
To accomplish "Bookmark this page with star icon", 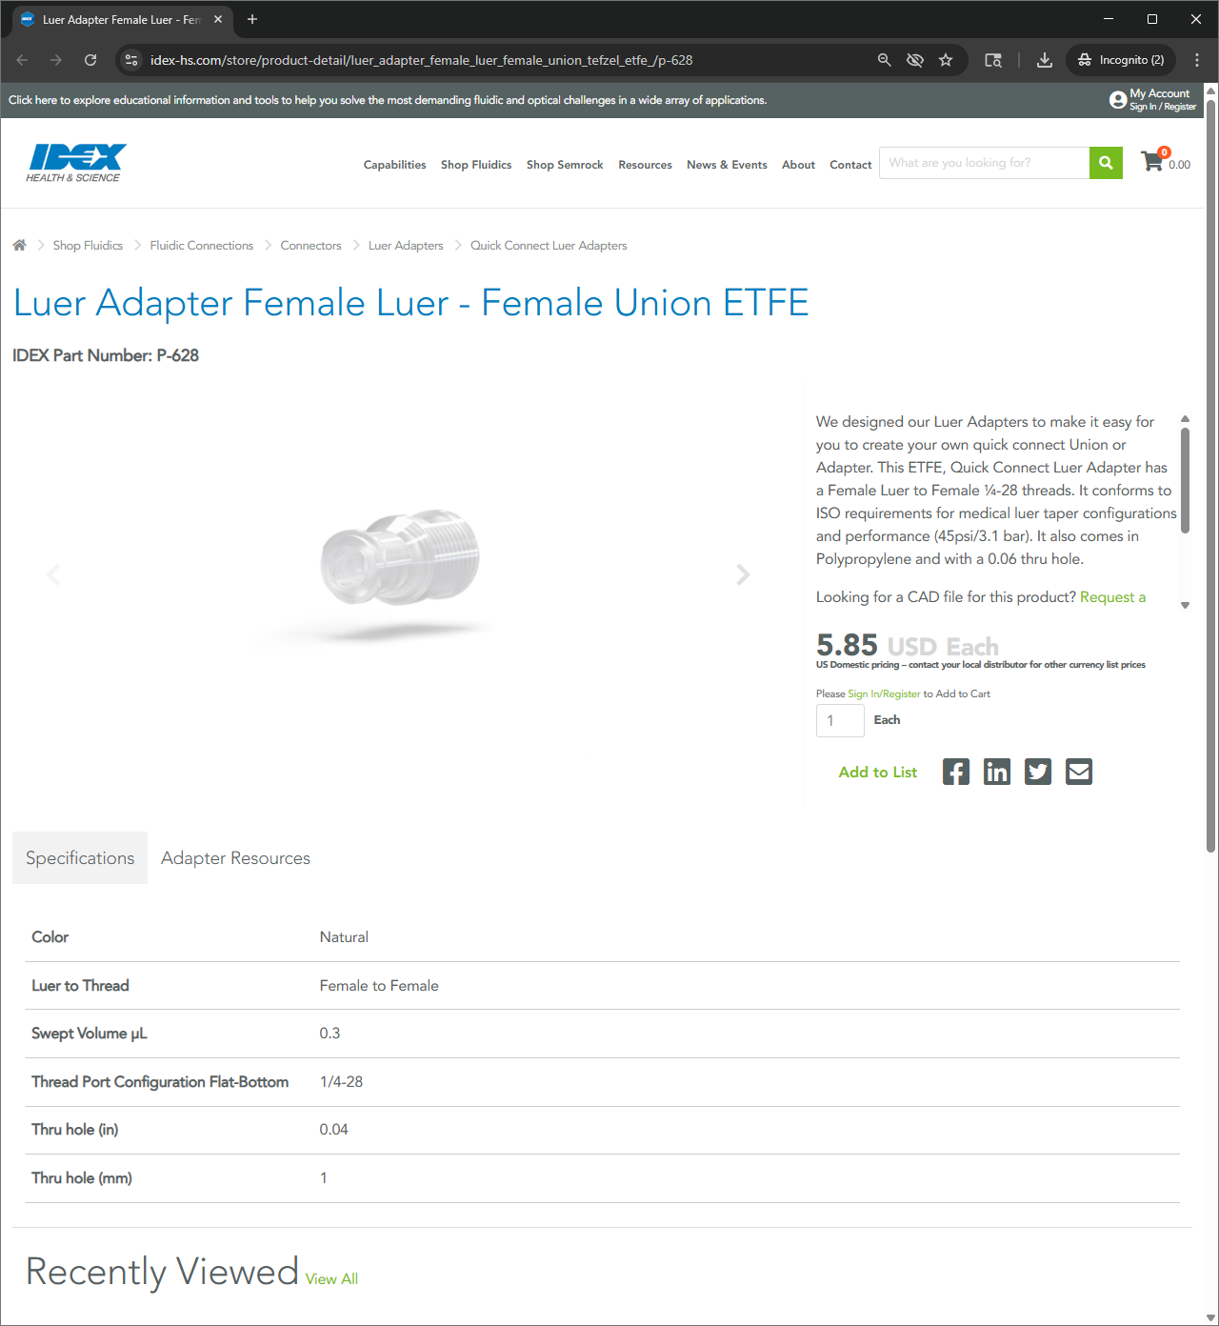I will [946, 60].
